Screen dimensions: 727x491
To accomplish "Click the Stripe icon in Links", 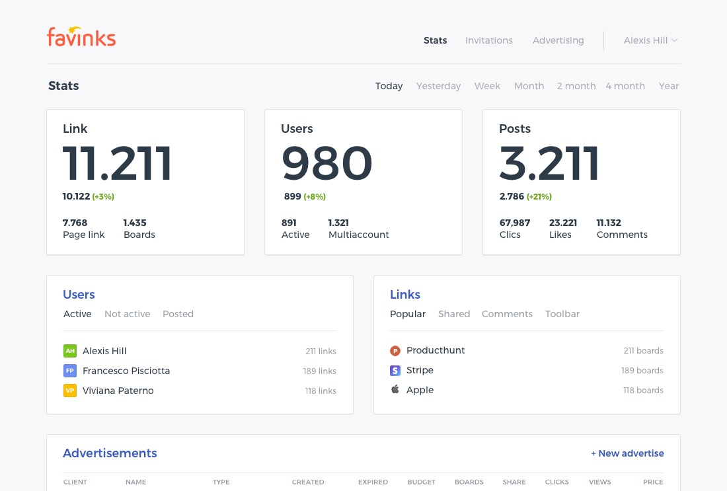I will click(x=395, y=371).
